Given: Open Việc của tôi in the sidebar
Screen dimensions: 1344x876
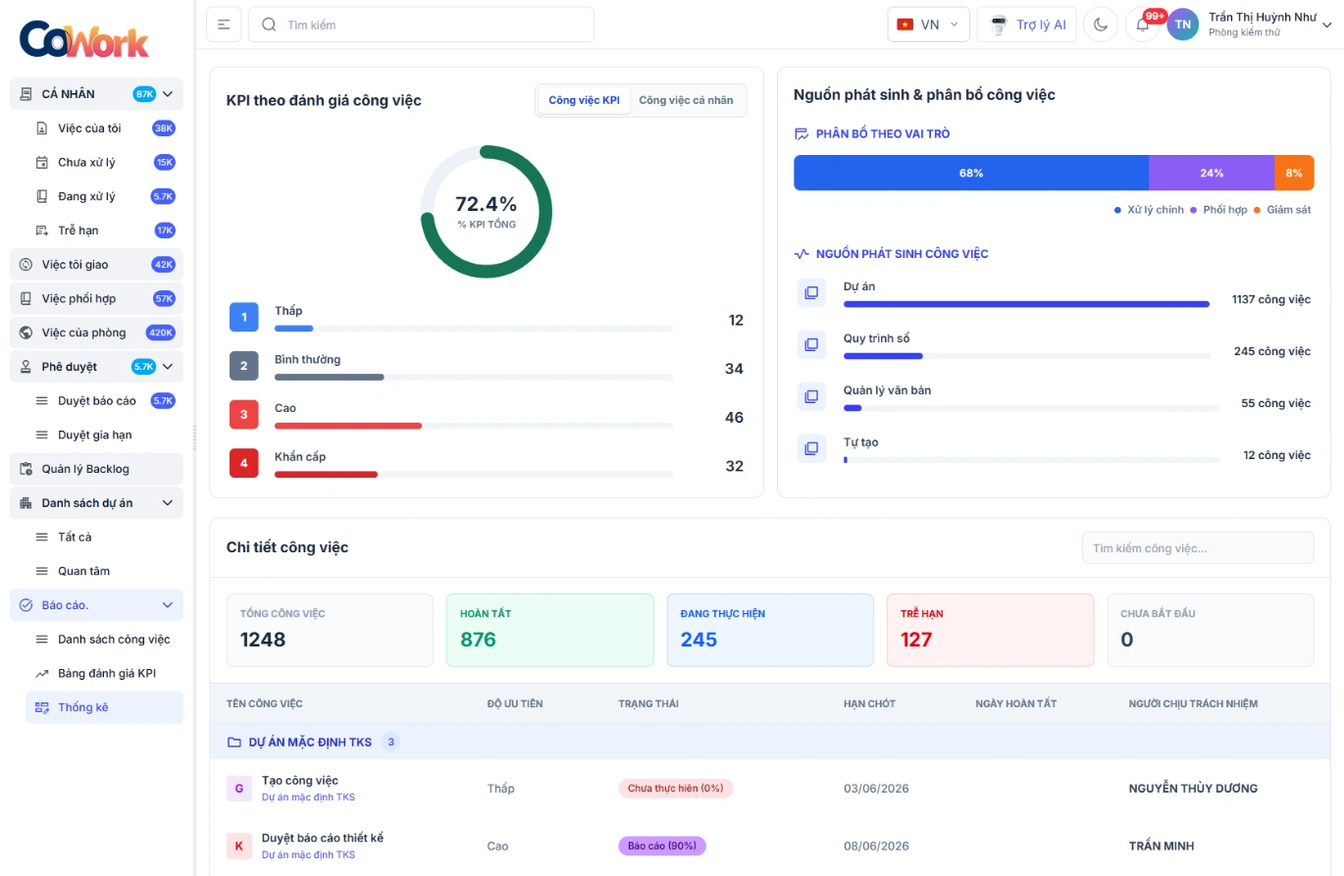Looking at the screenshot, I should (104, 129).
